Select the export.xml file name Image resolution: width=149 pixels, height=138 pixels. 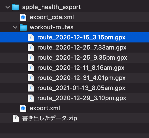tap(45, 108)
